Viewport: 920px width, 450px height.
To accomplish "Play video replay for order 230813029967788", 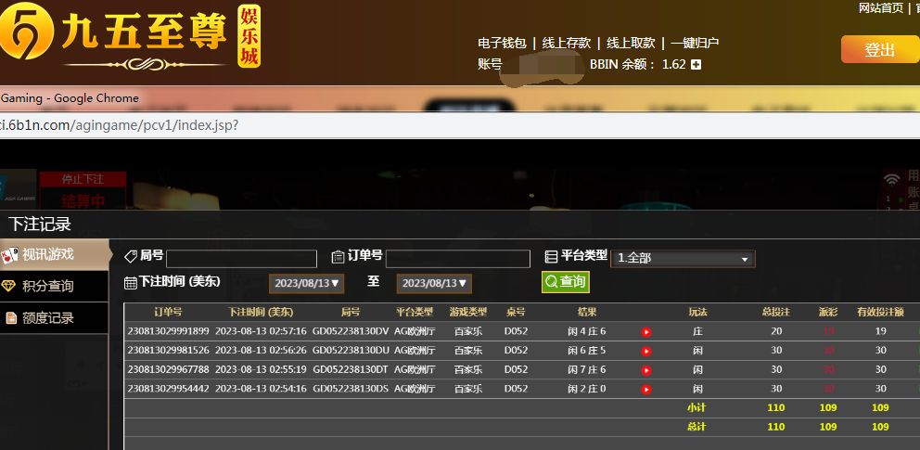I will coord(646,371).
